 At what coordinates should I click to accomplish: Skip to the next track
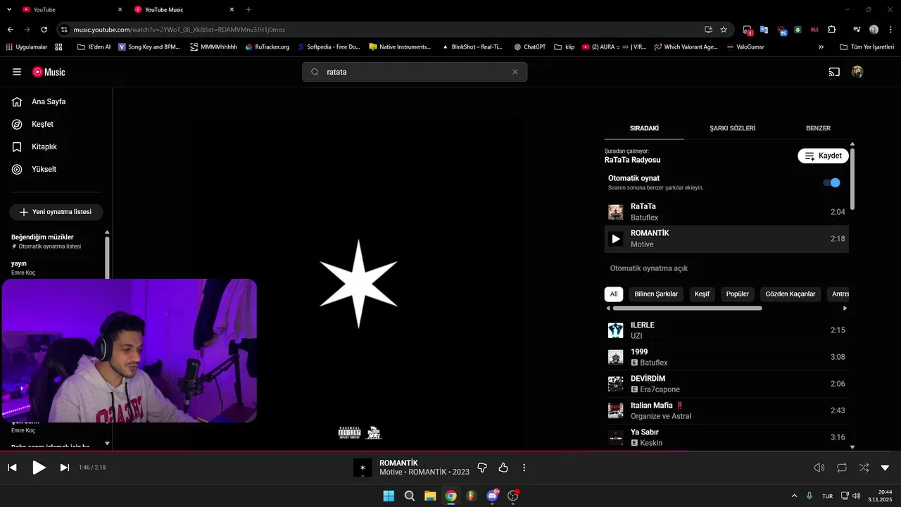coord(64,468)
